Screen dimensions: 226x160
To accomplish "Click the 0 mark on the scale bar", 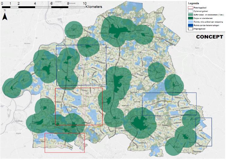I will pos(2,3).
